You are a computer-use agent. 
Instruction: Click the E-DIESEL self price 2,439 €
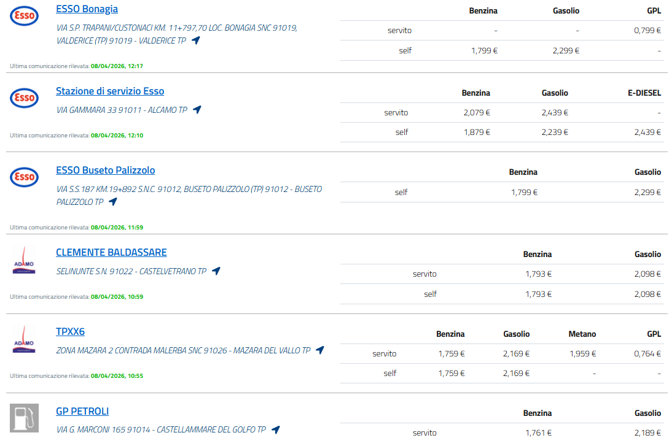(647, 132)
